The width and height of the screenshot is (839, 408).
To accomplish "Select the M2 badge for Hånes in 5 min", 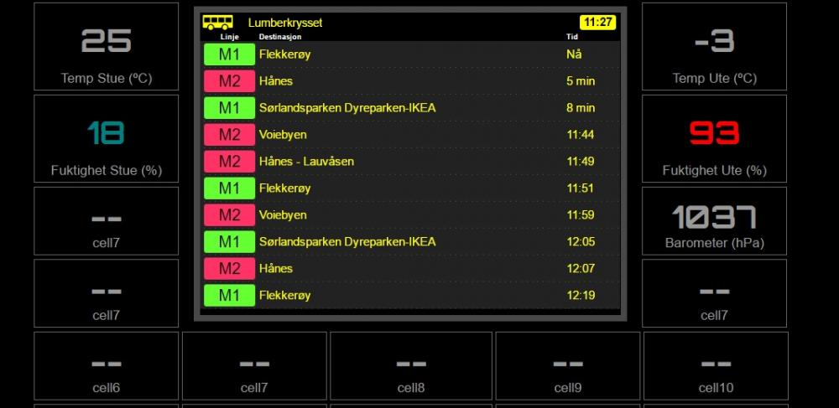I will [x=229, y=81].
